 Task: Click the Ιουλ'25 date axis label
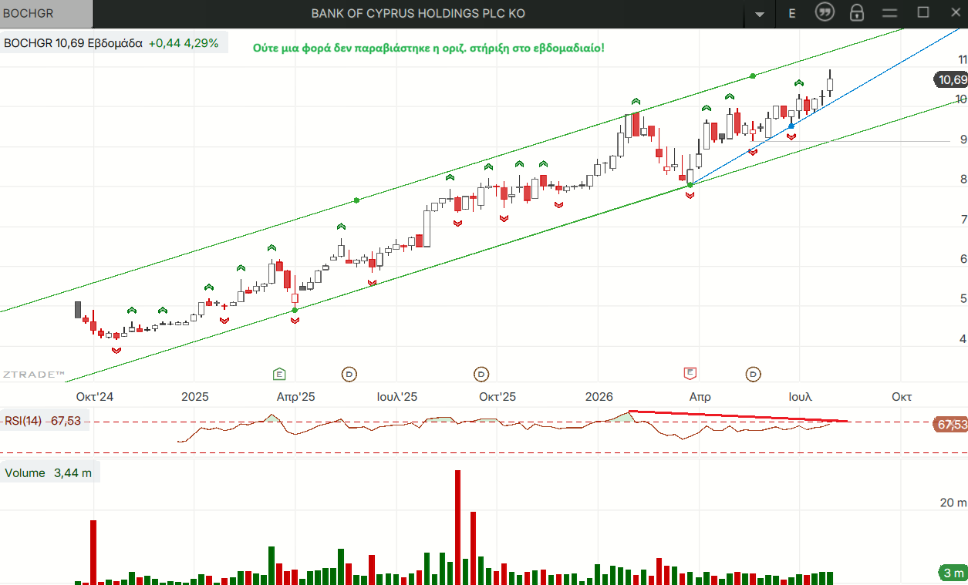point(397,397)
